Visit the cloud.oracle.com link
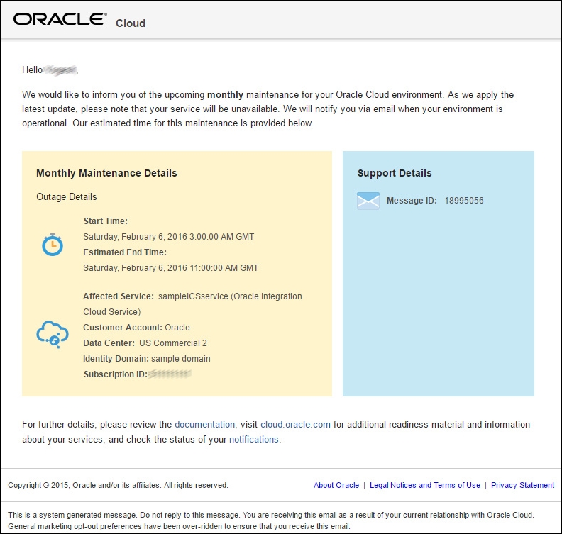Viewport: 562px width, 534px height. tap(295, 424)
